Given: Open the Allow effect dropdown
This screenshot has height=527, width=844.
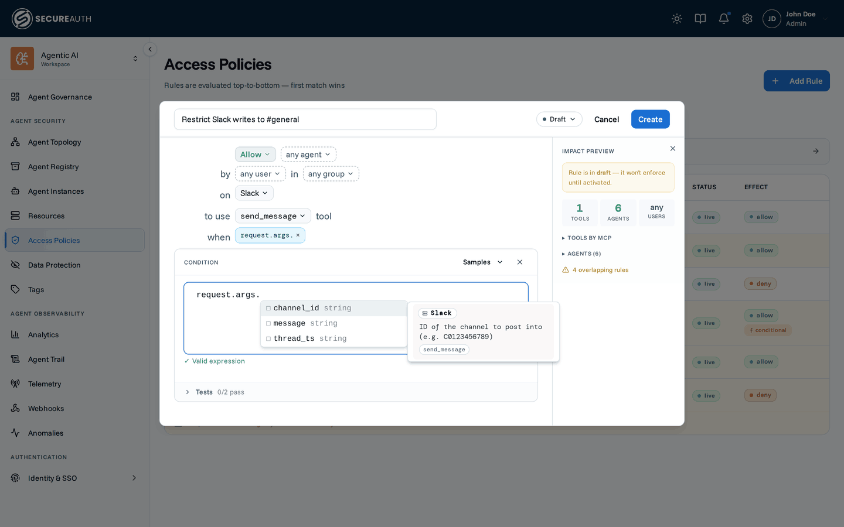Looking at the screenshot, I should 255,155.
